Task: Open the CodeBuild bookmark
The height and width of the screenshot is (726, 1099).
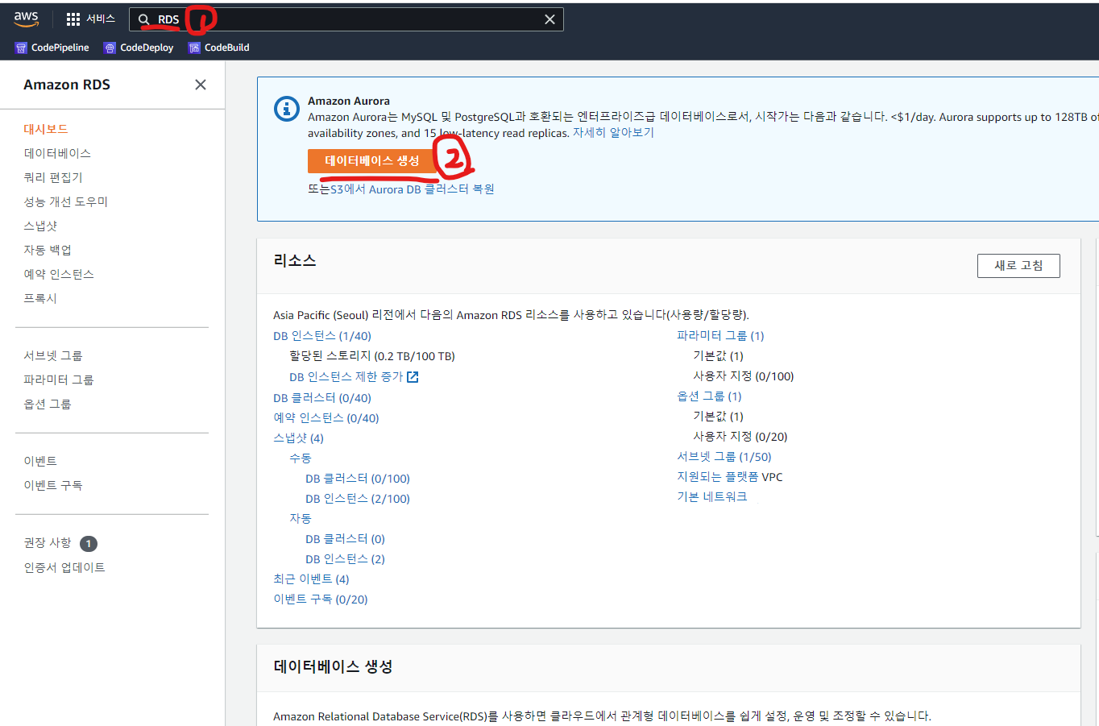Action: (219, 48)
